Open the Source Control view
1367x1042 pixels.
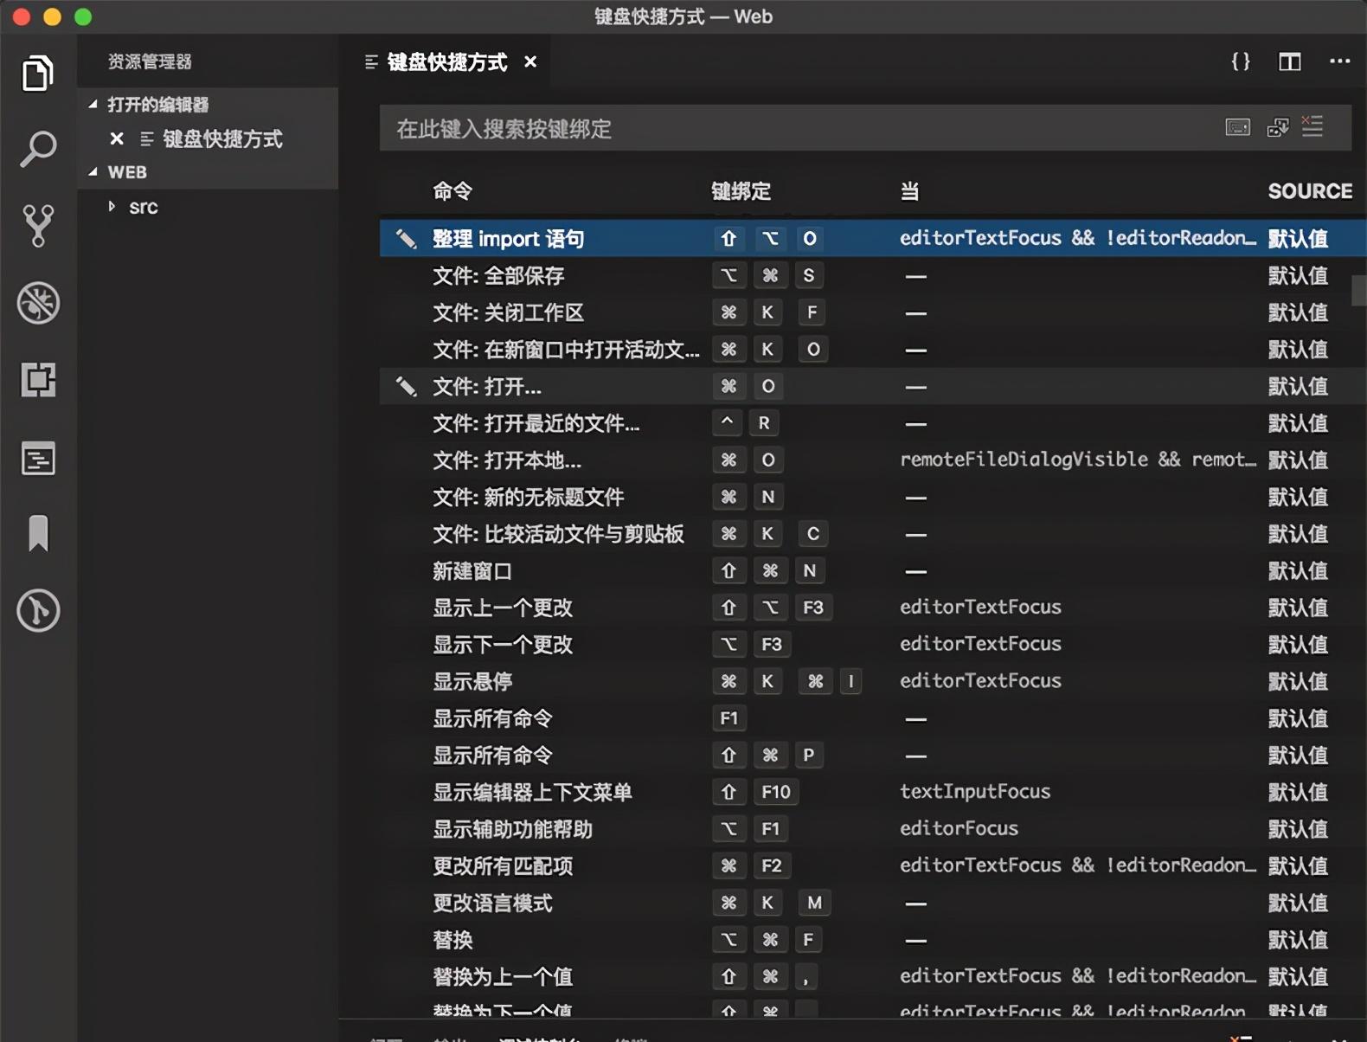point(37,226)
